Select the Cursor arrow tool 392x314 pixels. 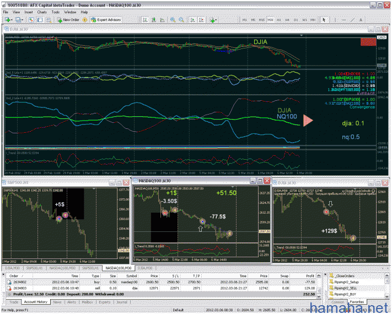pos(324,20)
